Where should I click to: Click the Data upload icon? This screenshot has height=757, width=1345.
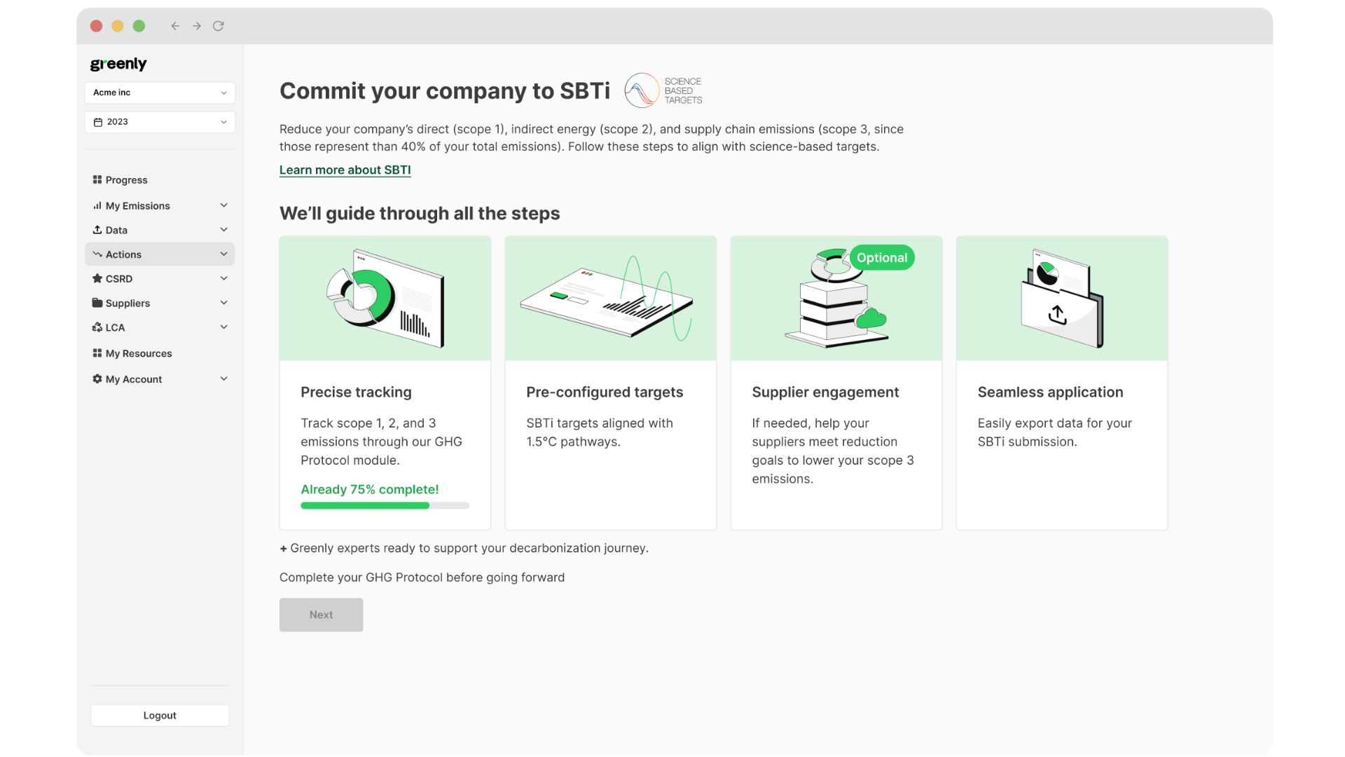pyautogui.click(x=97, y=230)
